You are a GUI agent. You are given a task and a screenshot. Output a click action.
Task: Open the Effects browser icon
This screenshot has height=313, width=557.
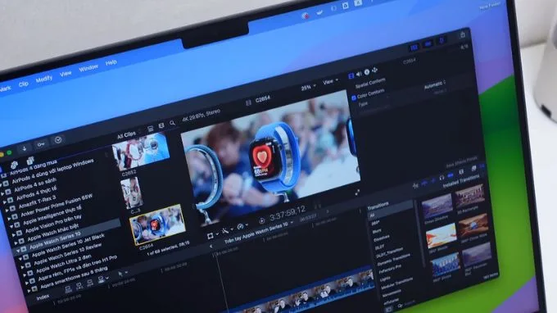click(474, 169)
